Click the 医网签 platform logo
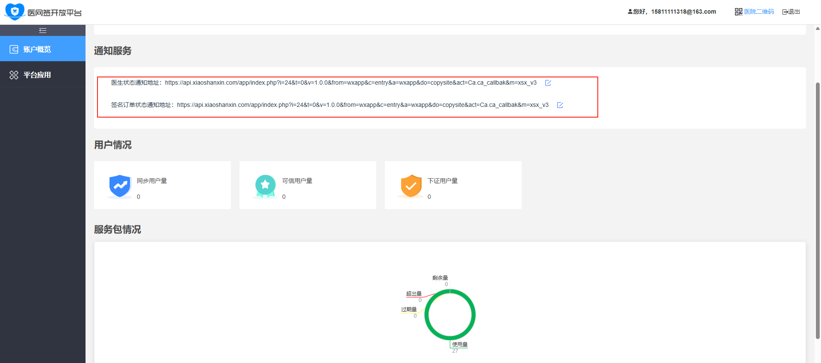Viewport: 821px width, 363px height. pyautogui.click(x=43, y=12)
